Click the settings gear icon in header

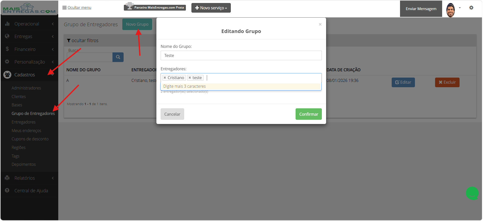(471, 8)
